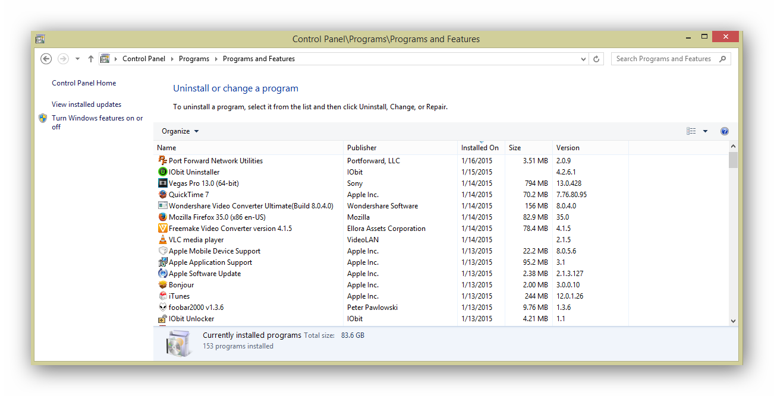Click the Vegas Pro 13.0 icon
Screen dimensions: 774x396
click(x=163, y=183)
